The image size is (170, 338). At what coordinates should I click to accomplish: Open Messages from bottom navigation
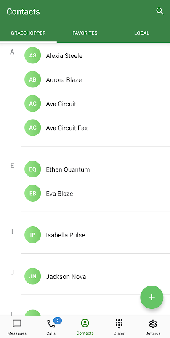17,327
